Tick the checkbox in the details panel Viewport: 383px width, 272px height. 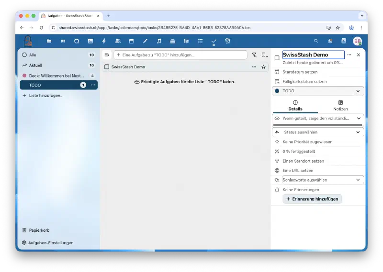tap(277, 58)
